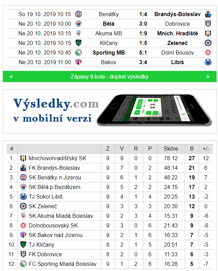
Task: Click Mnich. Hradiště crest in match row
Action: [x=208, y=33]
